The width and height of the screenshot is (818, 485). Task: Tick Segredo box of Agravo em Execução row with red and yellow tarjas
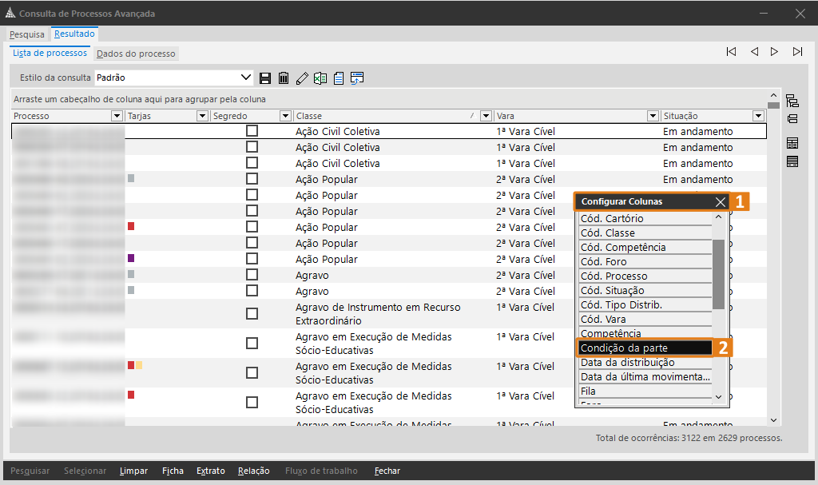252,373
